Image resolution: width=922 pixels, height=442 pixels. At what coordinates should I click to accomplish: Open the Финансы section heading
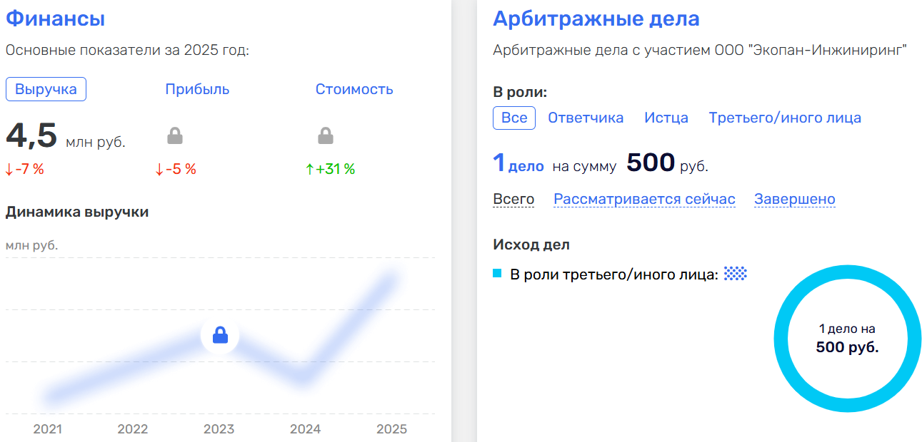tap(56, 19)
